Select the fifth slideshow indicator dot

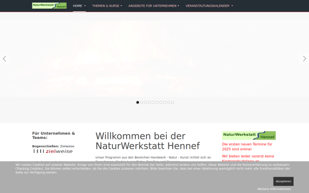pyautogui.click(x=153, y=102)
